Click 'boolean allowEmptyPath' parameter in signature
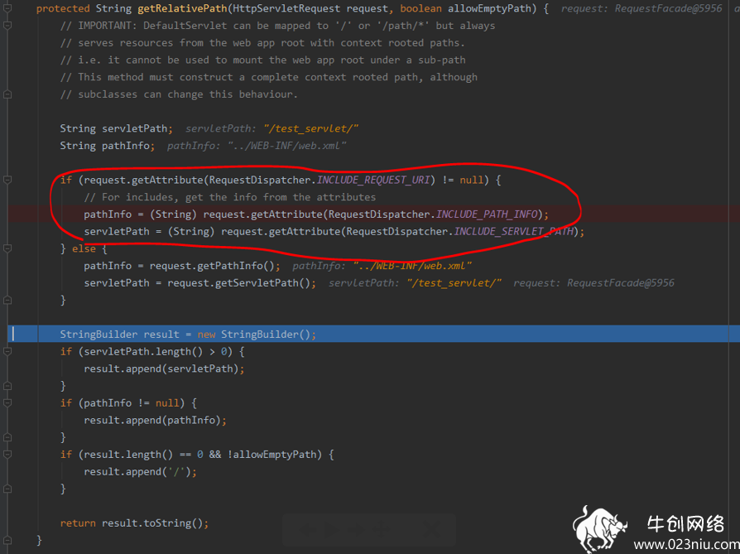This screenshot has width=740, height=554. coord(469,8)
